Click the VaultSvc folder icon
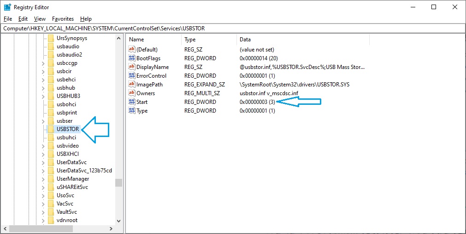Screen dimensions: 466x234 click(51, 212)
